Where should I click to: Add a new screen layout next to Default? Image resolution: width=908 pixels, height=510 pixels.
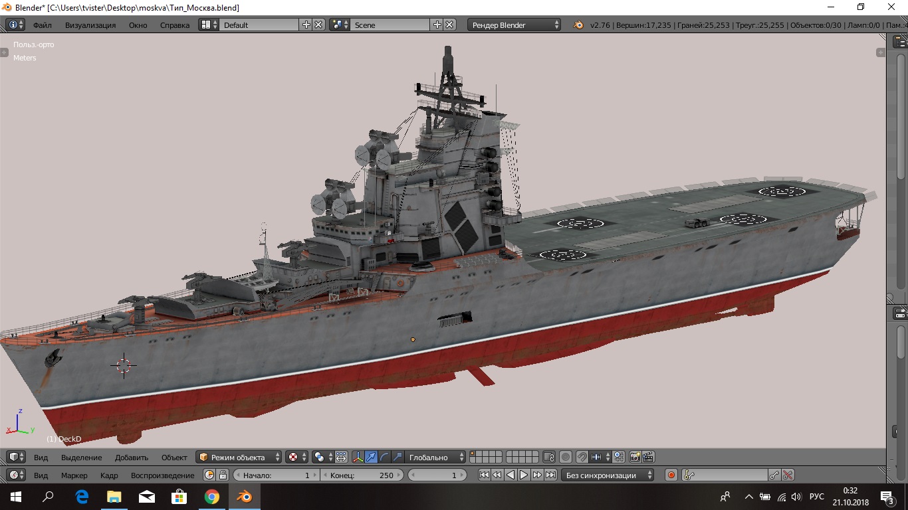(306, 25)
